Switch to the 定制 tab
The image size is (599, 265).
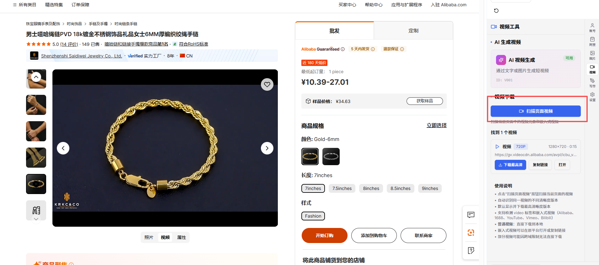click(413, 31)
